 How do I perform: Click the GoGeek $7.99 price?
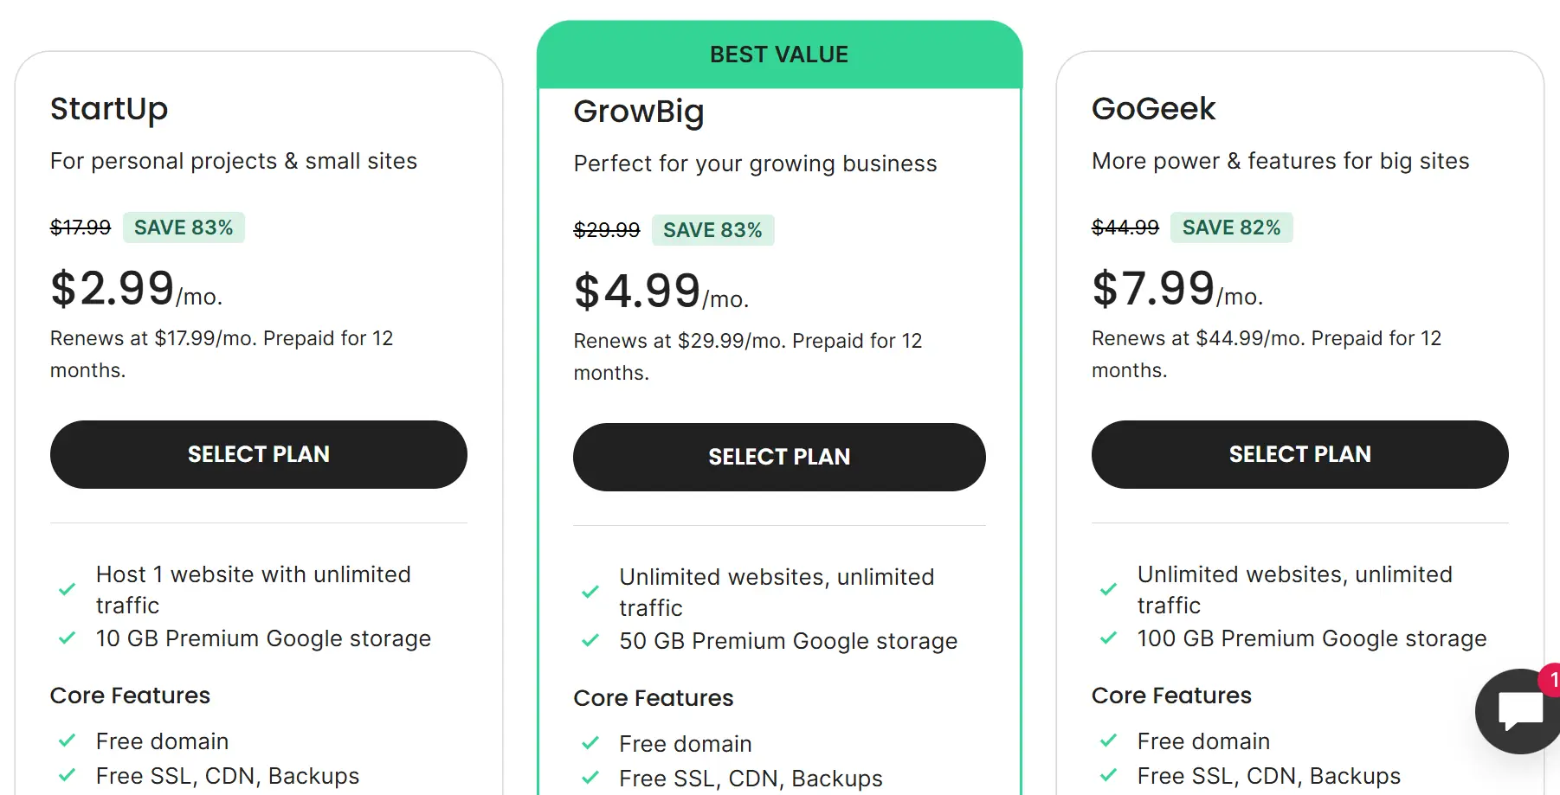pos(1154,288)
